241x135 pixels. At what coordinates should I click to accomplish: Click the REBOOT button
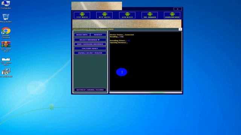[x=98, y=35]
